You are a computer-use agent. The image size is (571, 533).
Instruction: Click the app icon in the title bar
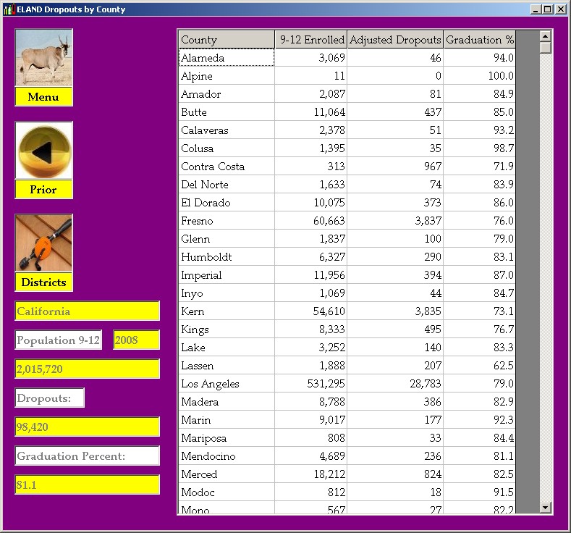coord(9,9)
